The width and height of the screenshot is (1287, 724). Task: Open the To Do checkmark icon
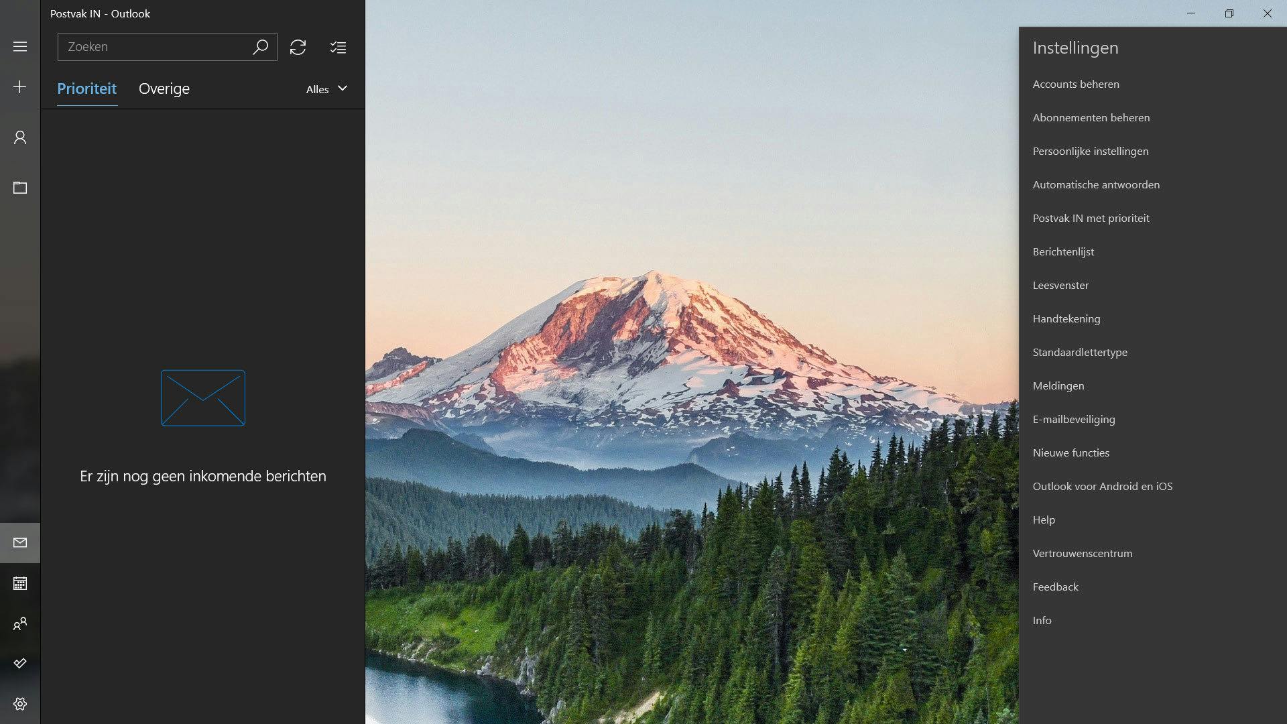tap(20, 664)
